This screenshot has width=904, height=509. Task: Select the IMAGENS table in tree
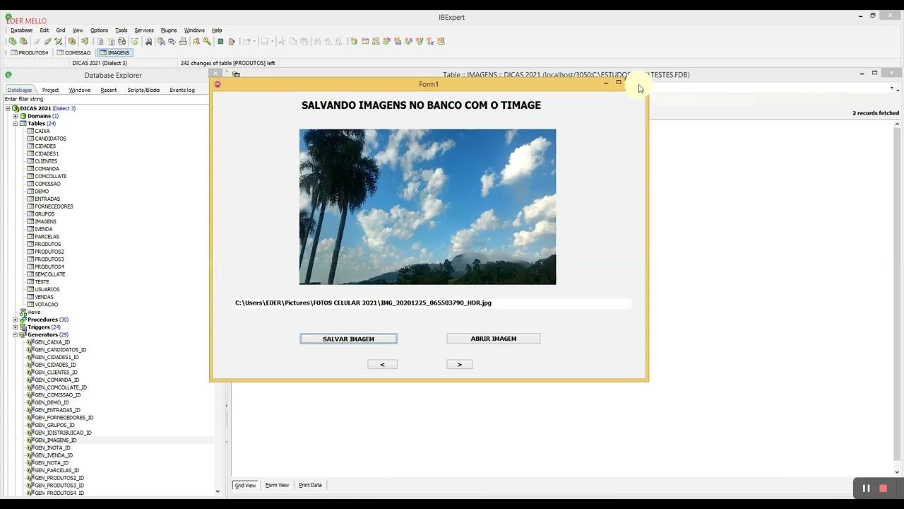[x=45, y=221]
